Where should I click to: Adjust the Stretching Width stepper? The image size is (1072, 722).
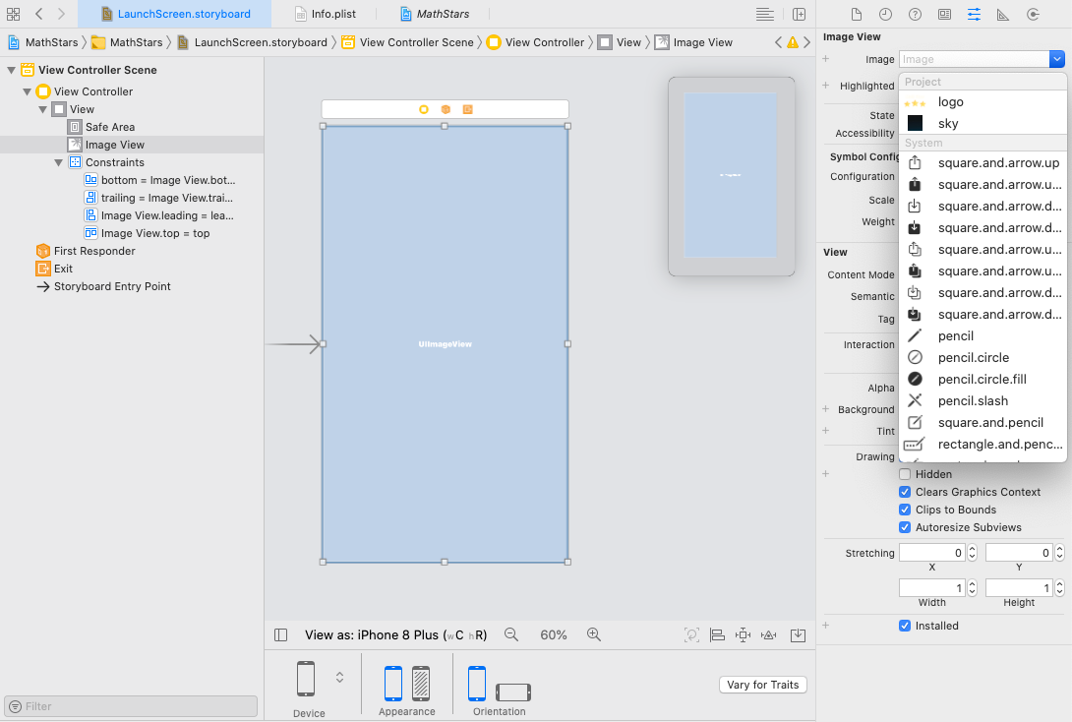(x=973, y=588)
